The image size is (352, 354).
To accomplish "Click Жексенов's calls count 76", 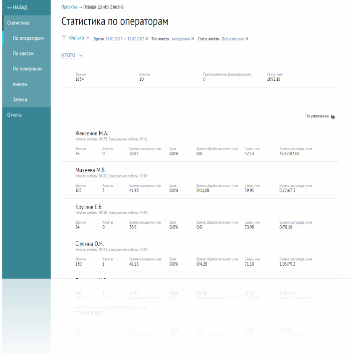I will 77,153.
